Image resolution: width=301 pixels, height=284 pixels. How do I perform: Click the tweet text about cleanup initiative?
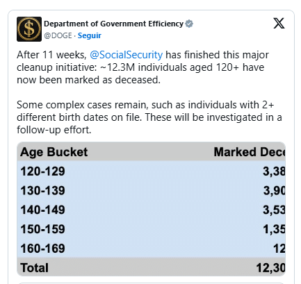click(x=143, y=67)
